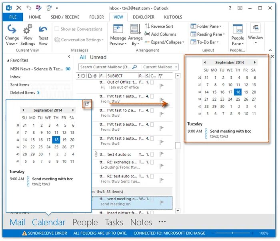Toggle Show as Conversations checkbox
Viewport: 280px width, 241px height.
[x=57, y=29]
